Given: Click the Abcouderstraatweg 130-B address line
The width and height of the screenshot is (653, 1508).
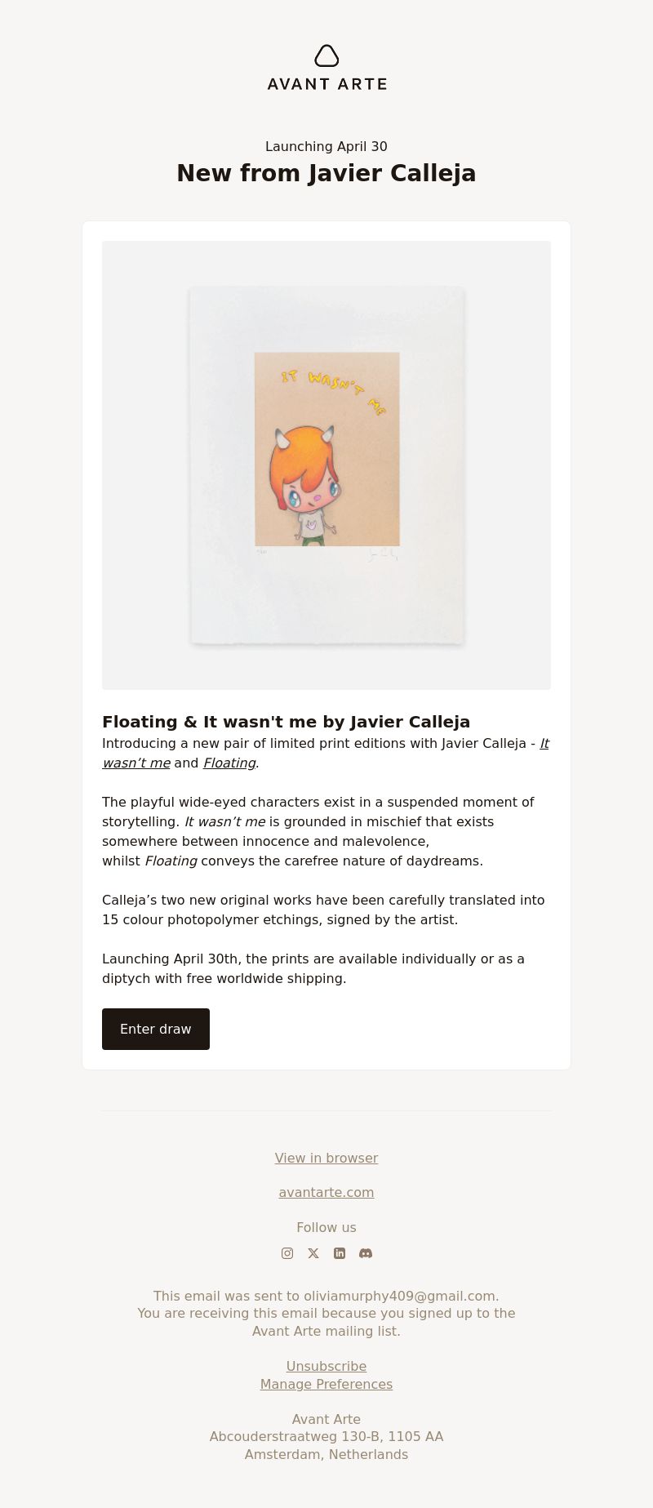Looking at the screenshot, I should 326,1436.
